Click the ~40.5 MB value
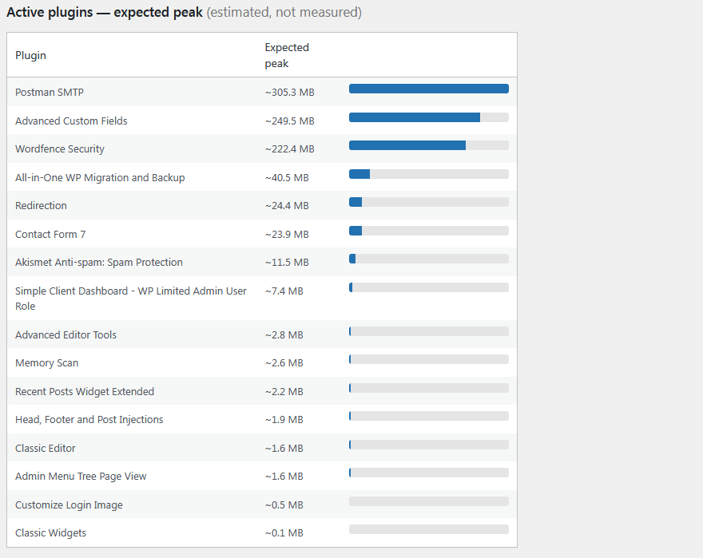Viewport: 703px width, 558px height. 287,177
